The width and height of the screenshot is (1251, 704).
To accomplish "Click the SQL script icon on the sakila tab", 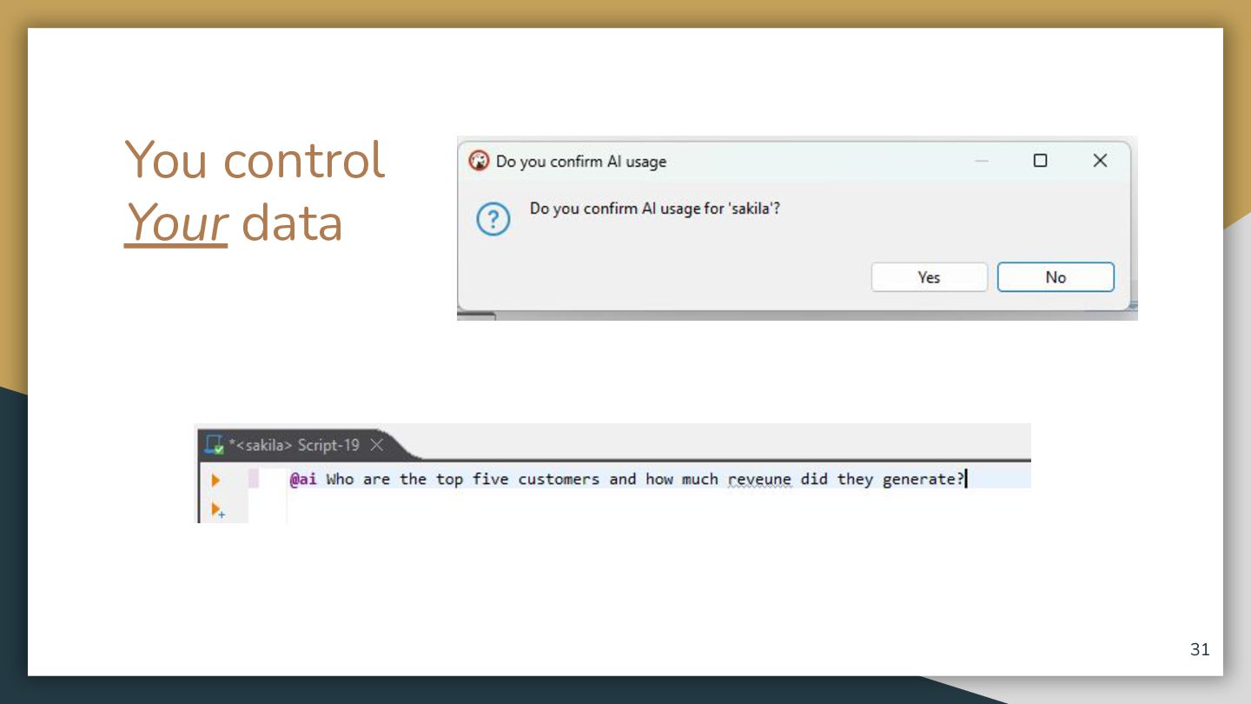I will click(214, 445).
